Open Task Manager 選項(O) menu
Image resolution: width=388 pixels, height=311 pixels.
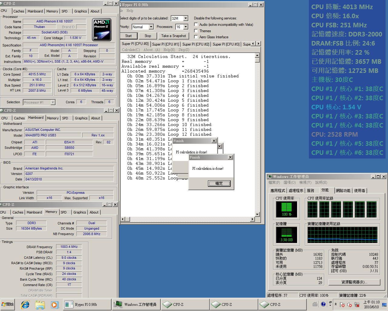coord(289,183)
